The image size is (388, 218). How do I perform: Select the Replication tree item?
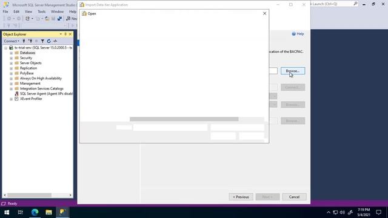click(x=28, y=68)
